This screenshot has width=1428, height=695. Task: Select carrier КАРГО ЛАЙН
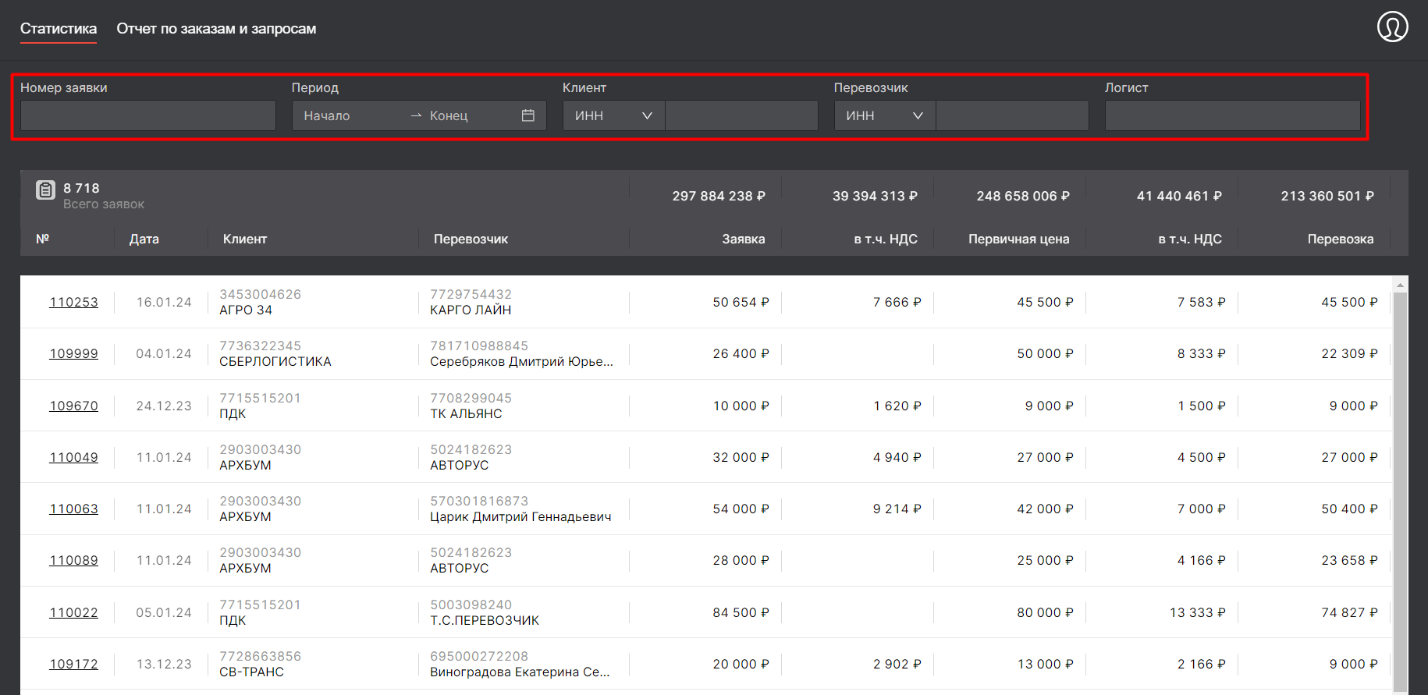pyautogui.click(x=471, y=310)
